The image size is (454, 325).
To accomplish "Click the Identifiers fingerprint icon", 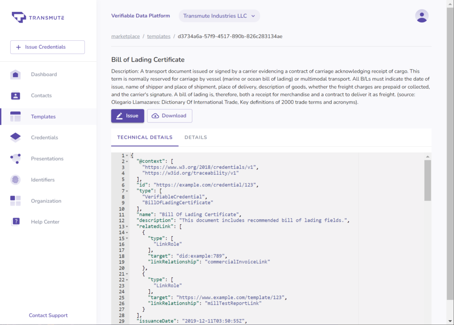I will [x=16, y=180].
